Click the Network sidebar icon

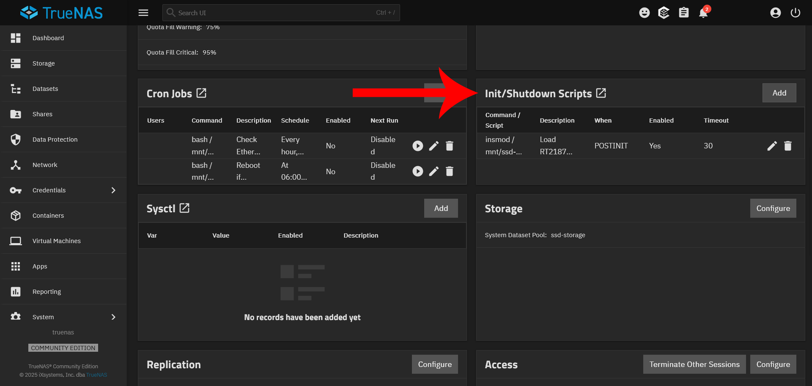point(16,165)
